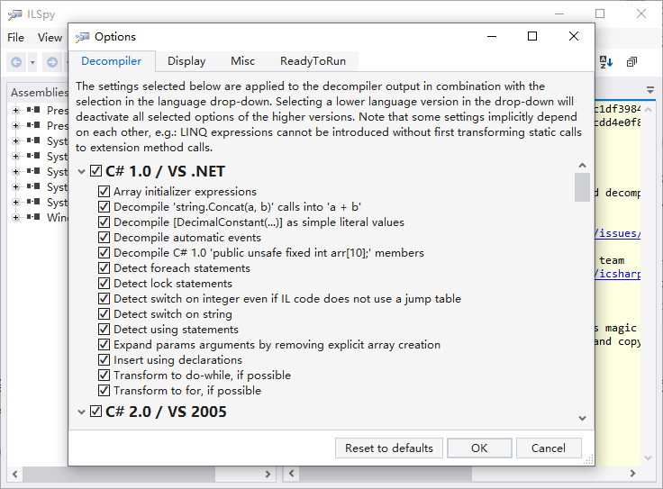Image resolution: width=663 pixels, height=489 pixels.
Task: Uncheck Decompile automatic events
Action: (104, 237)
